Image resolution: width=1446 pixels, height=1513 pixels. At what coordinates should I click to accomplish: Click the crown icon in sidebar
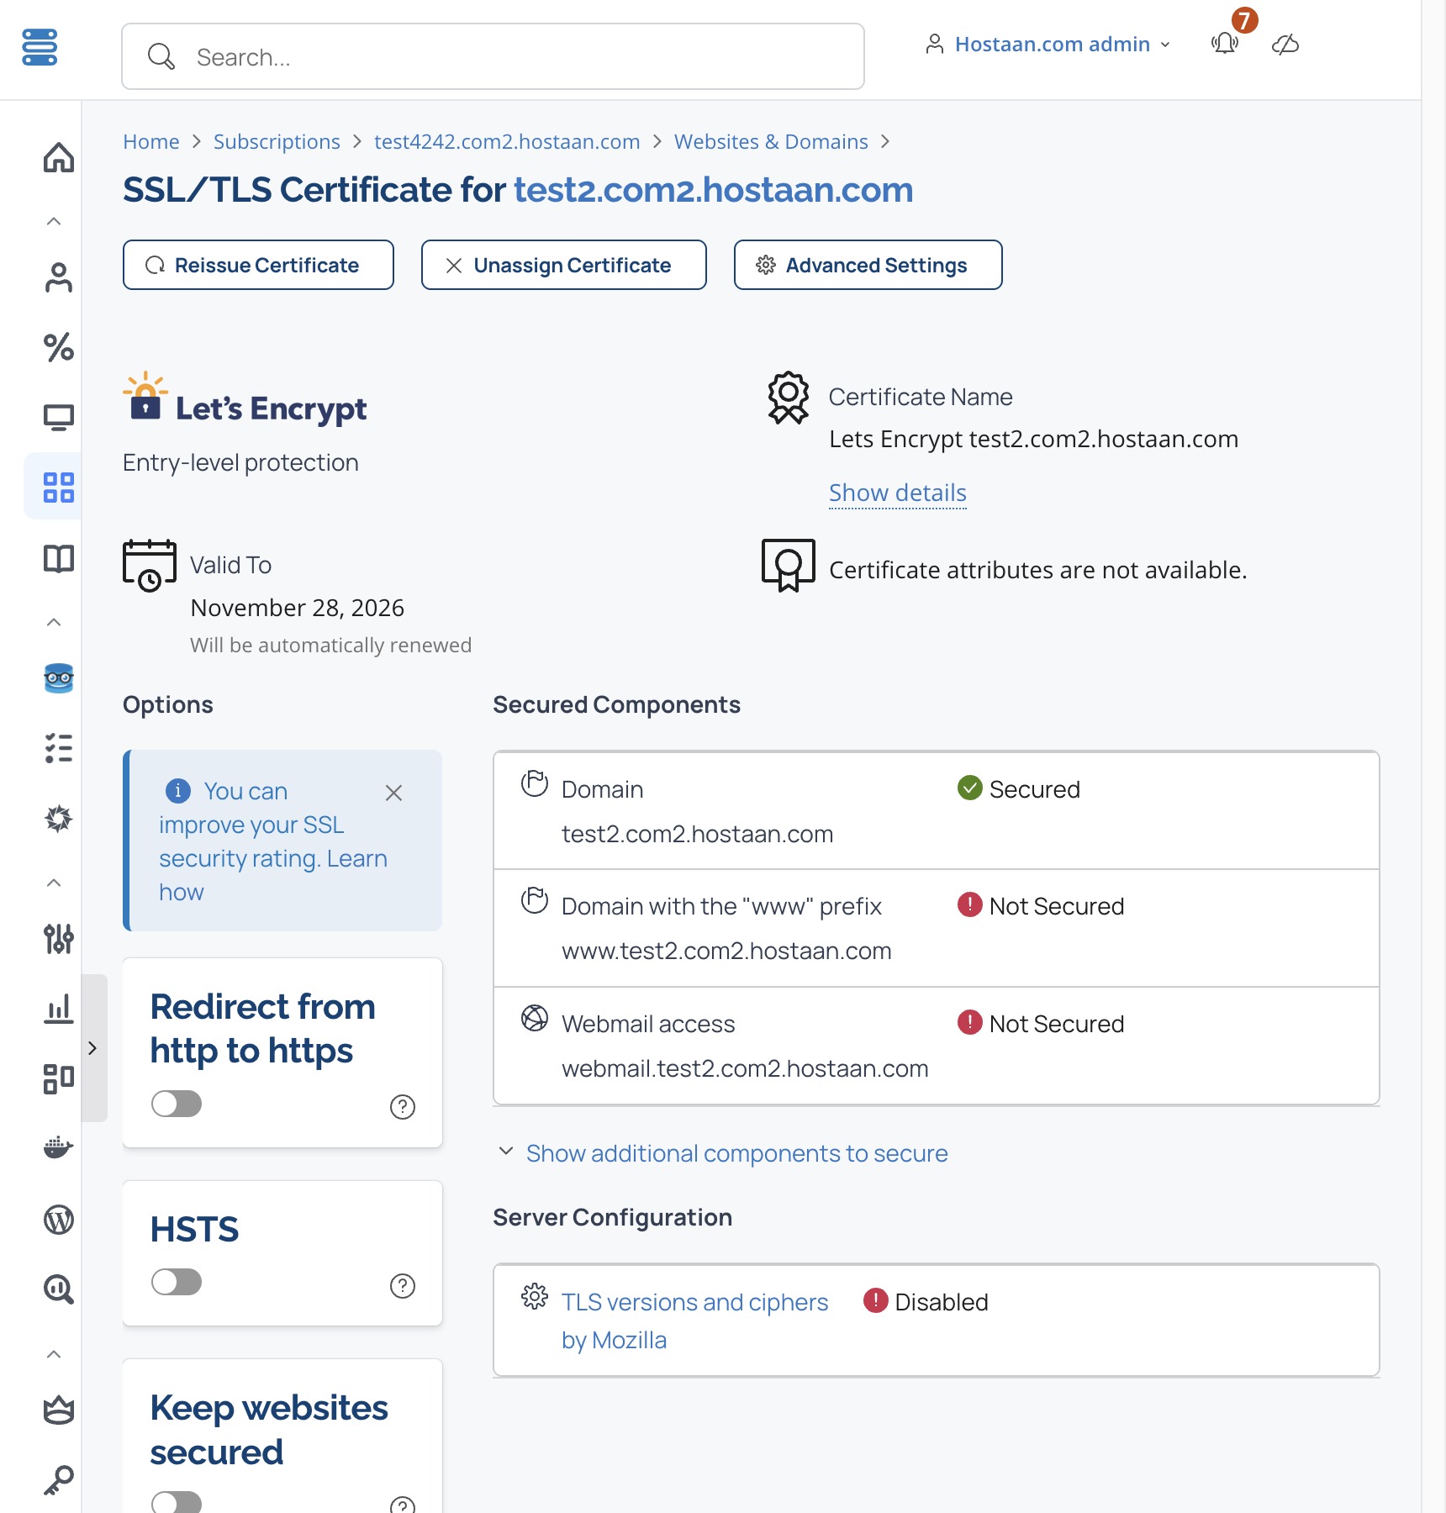(x=58, y=1410)
